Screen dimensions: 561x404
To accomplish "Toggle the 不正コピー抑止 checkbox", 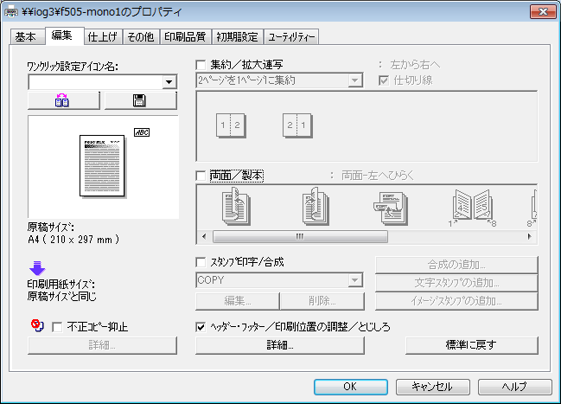I will [57, 327].
